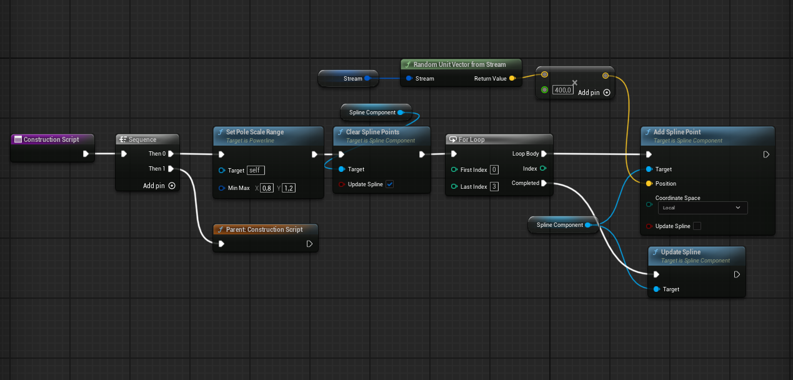Open the Coordinate Space Local dropdown
This screenshot has width=793, height=380.
[x=702, y=207]
